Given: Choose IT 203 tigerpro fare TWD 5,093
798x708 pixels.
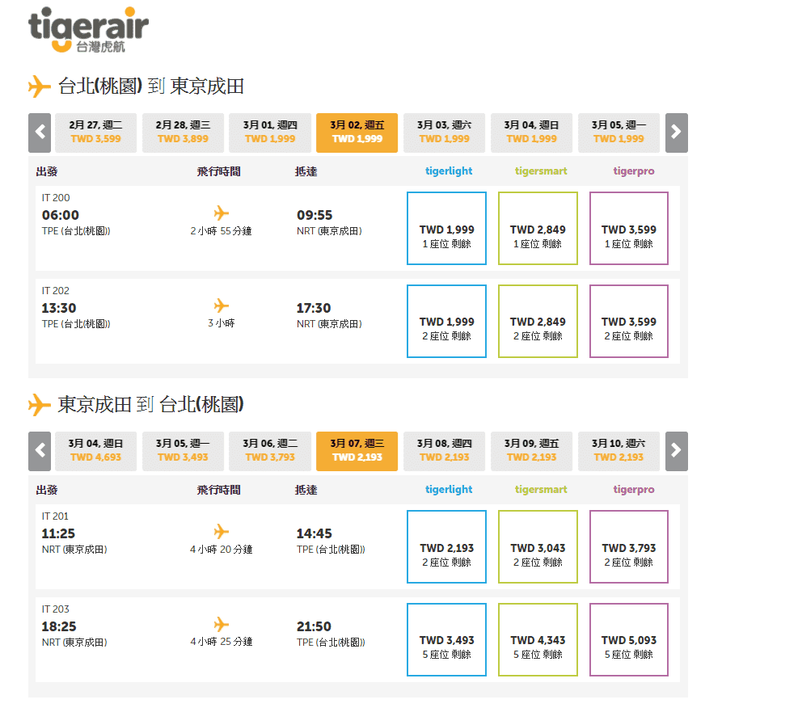Looking at the screenshot, I should 629,639.
